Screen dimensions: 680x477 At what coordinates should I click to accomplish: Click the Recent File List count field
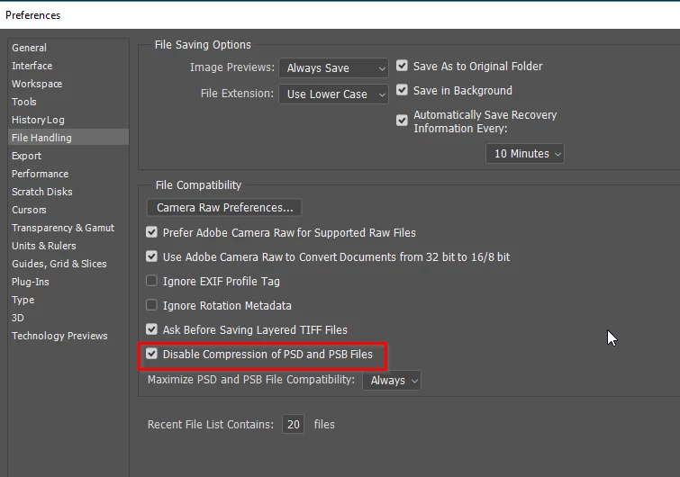tap(293, 424)
